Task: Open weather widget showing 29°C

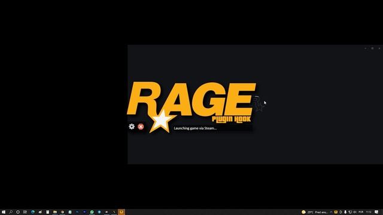Action: point(314,212)
